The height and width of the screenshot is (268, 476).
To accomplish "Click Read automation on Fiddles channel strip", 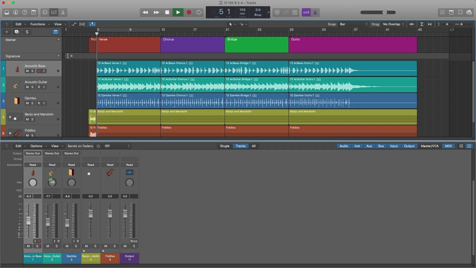I will 110,165.
